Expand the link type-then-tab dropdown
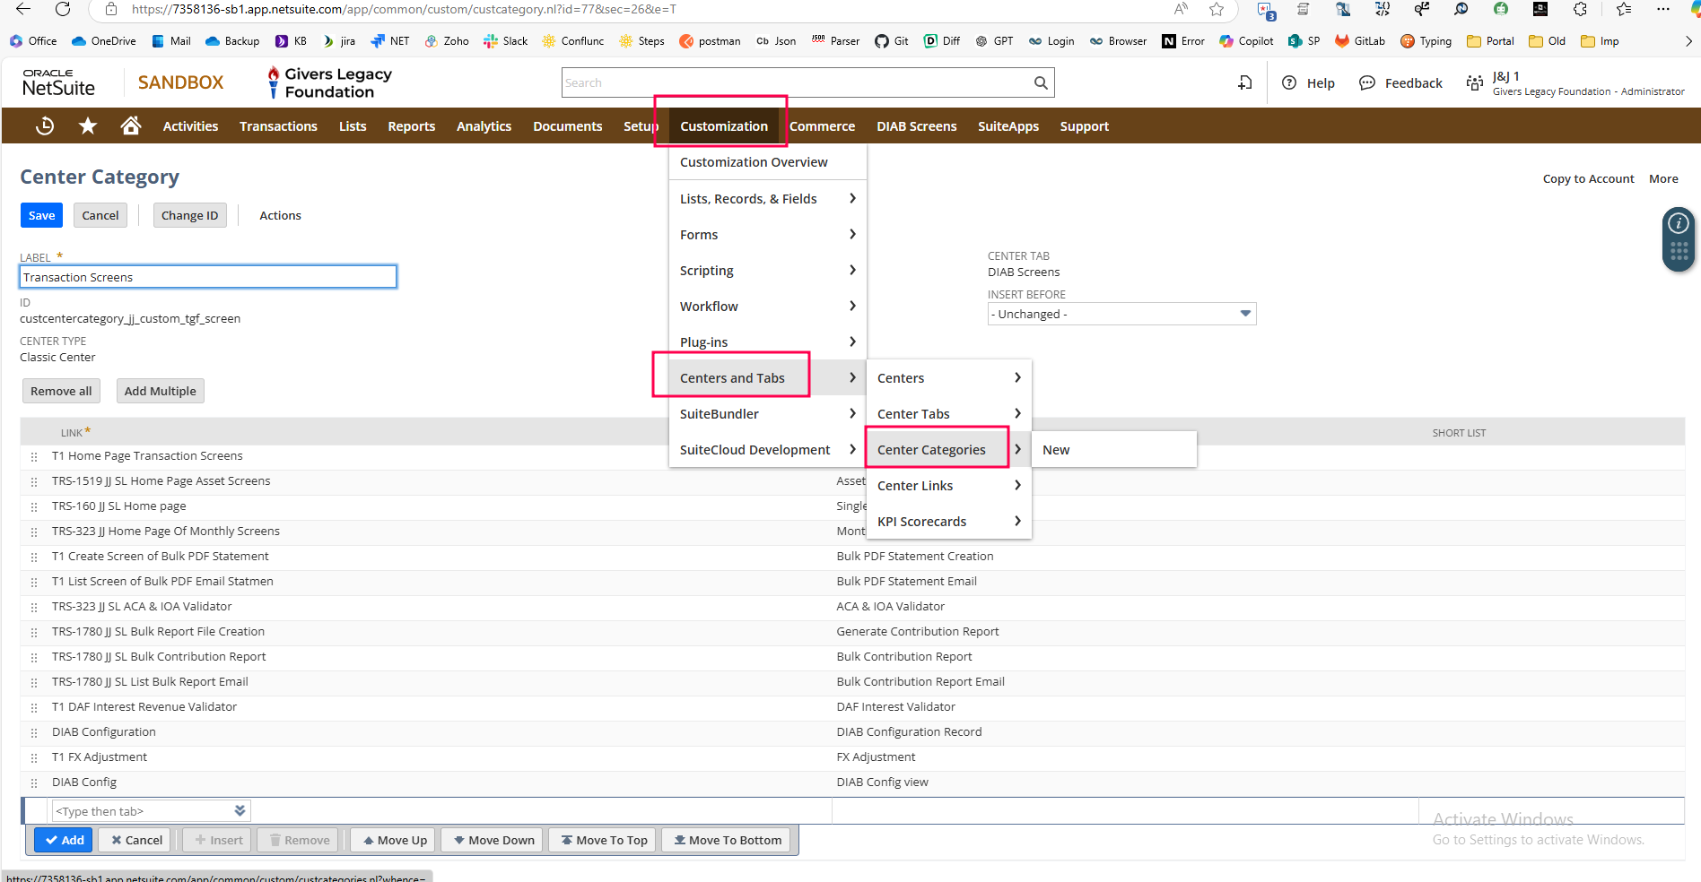Image resolution: width=1701 pixels, height=882 pixels. pos(240,811)
